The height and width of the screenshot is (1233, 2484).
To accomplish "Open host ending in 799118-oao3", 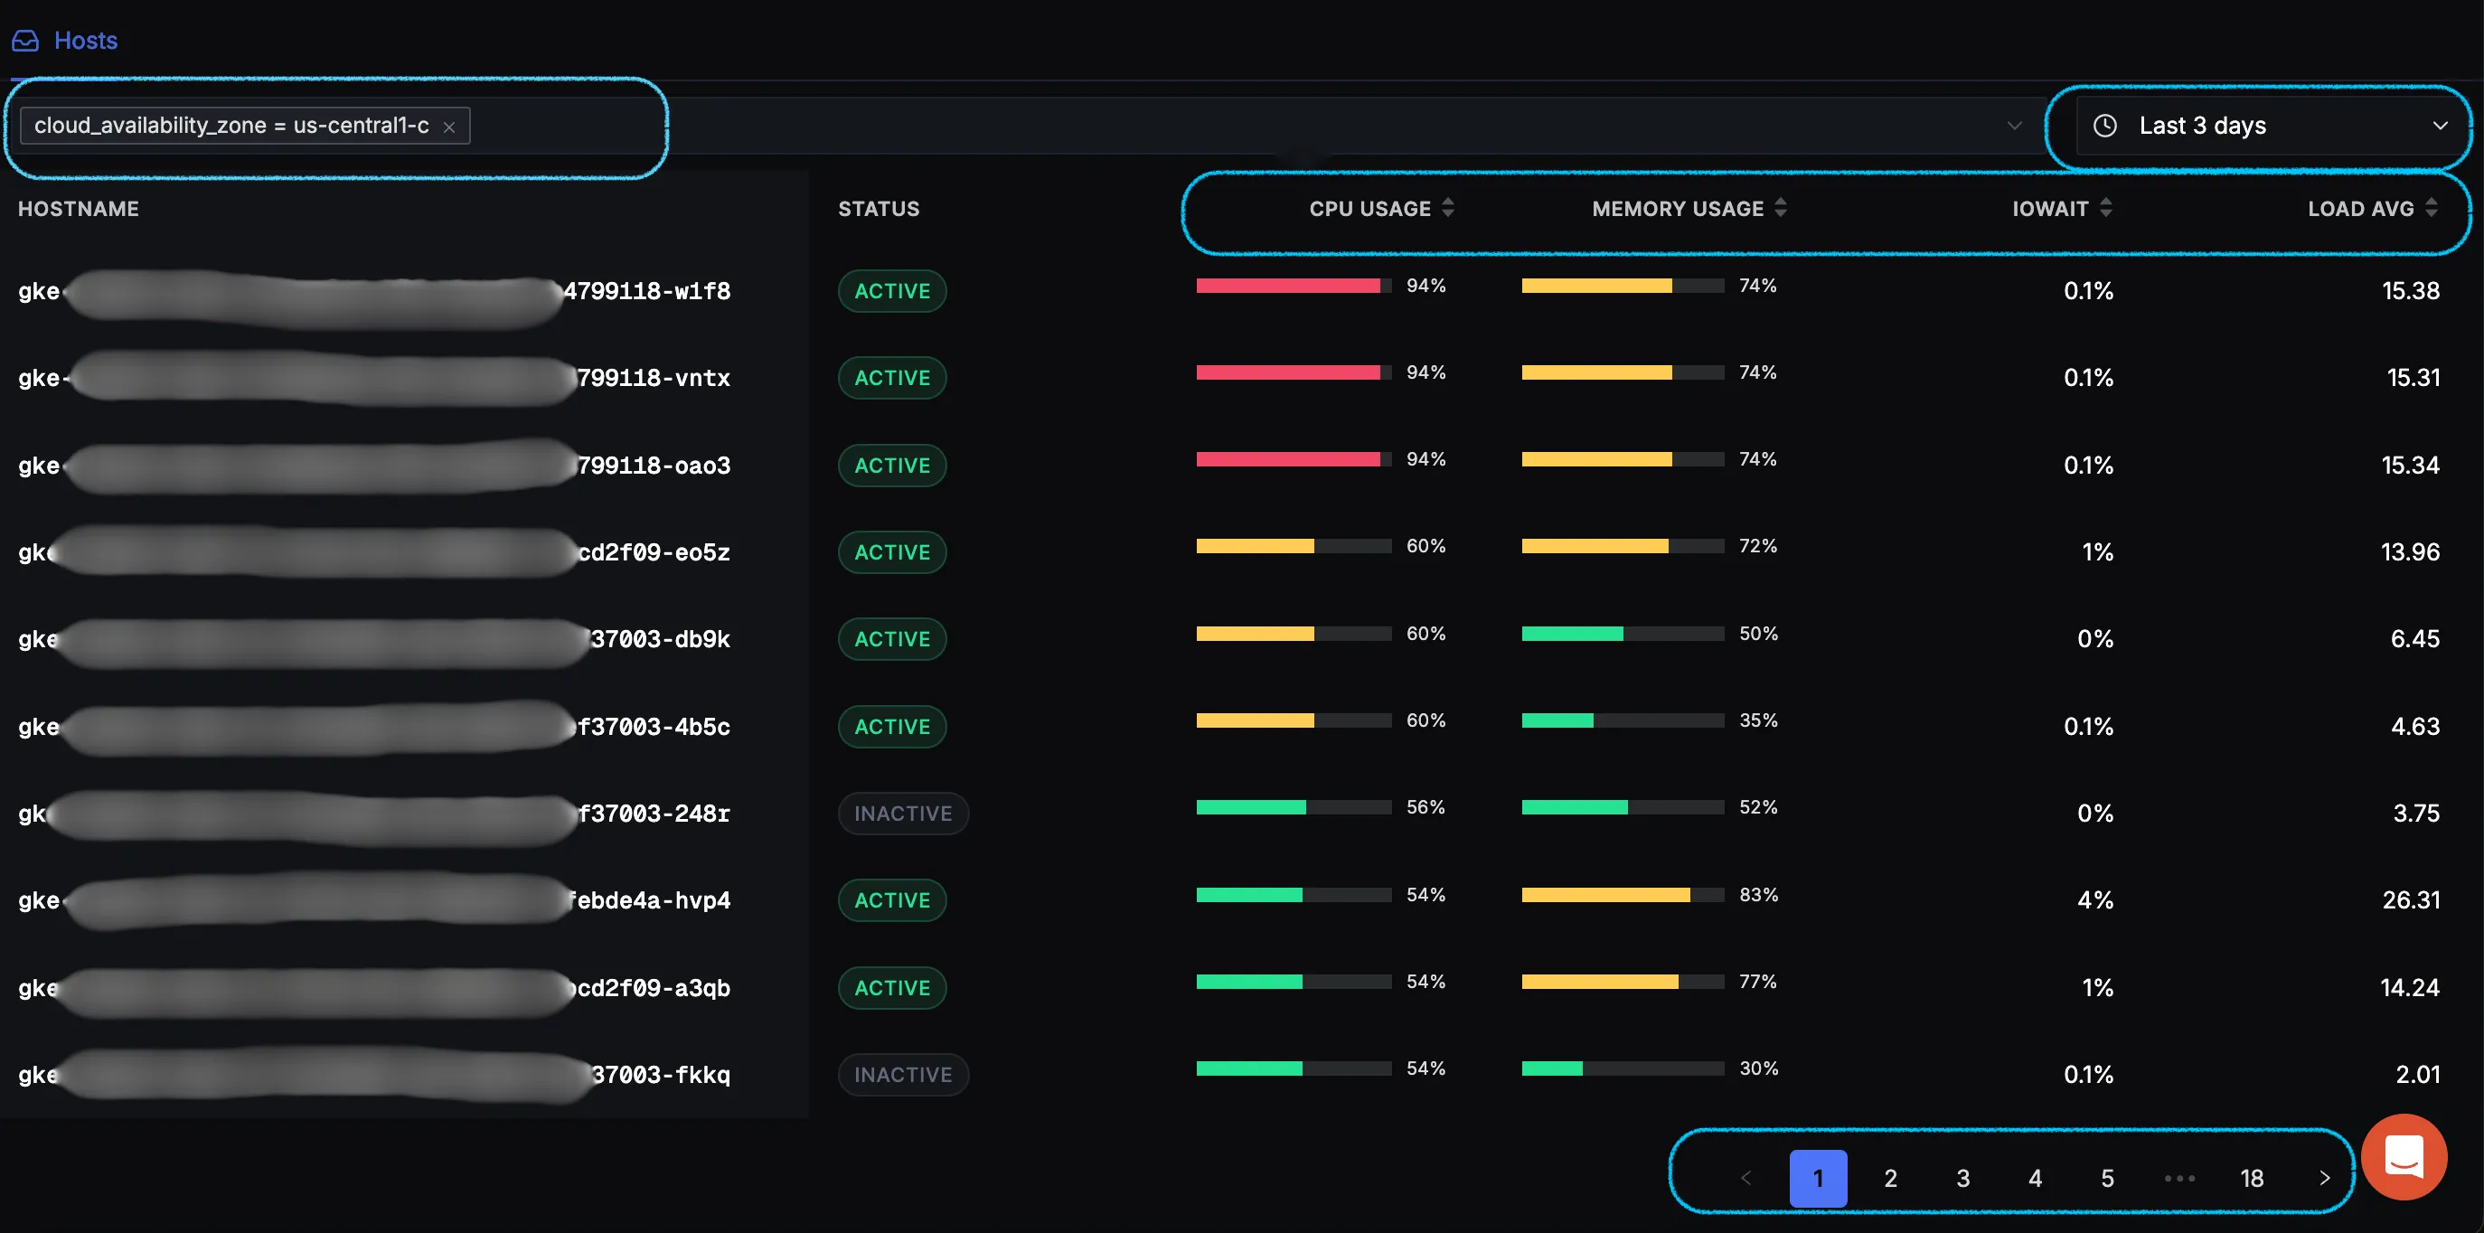I will 374,466.
